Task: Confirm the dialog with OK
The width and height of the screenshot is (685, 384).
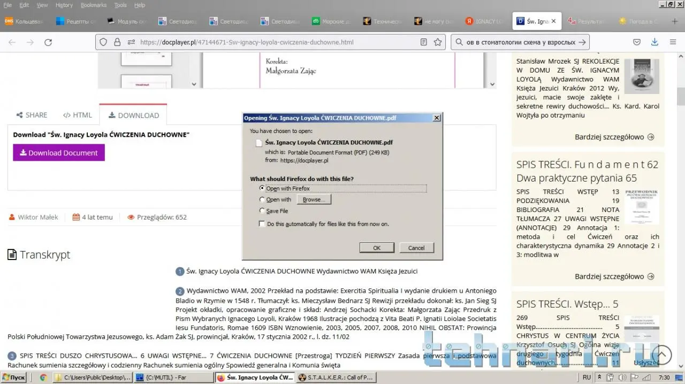Action: [377, 248]
